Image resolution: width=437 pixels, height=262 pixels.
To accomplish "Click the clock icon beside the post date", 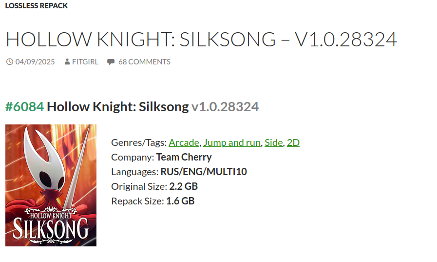I will [9, 62].
